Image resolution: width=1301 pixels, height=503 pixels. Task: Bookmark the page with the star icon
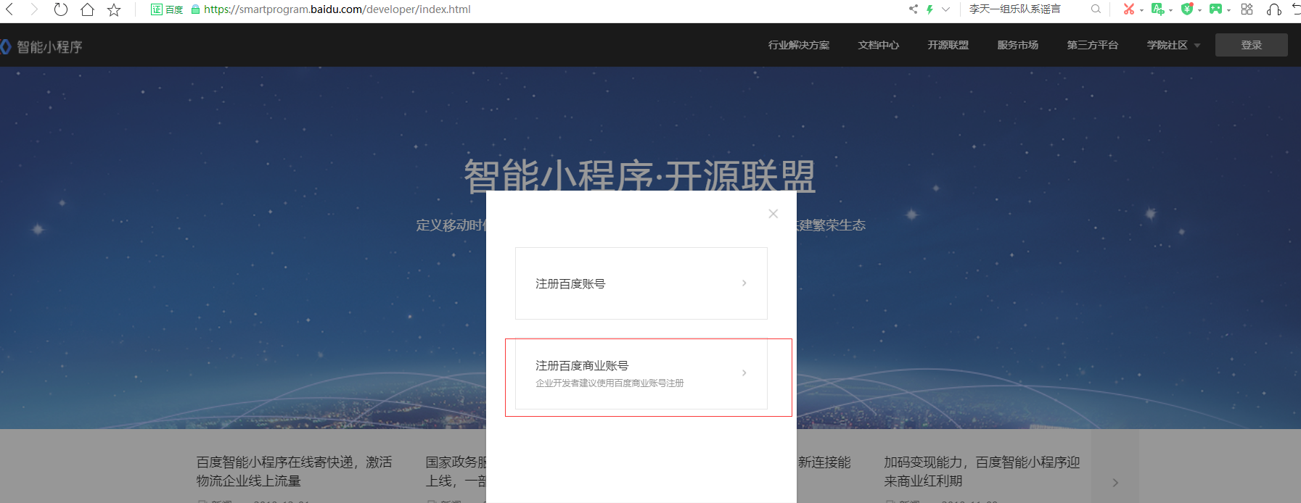(x=114, y=9)
